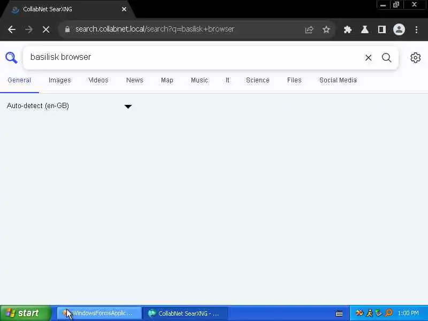Open Chrome three-dot menu
The width and height of the screenshot is (428, 321).
(416, 29)
